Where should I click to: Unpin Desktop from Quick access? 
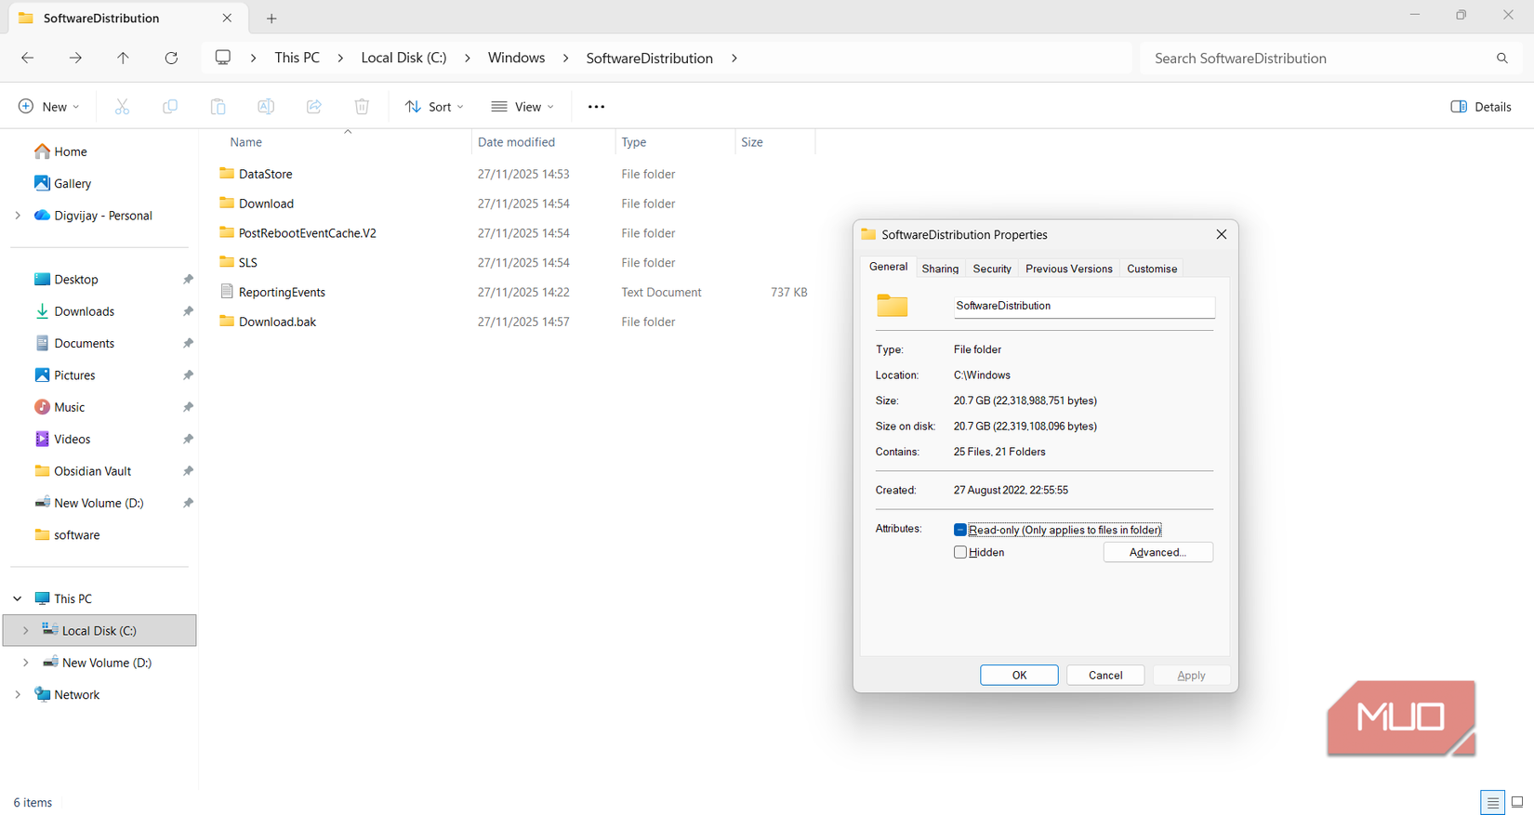[x=188, y=280]
